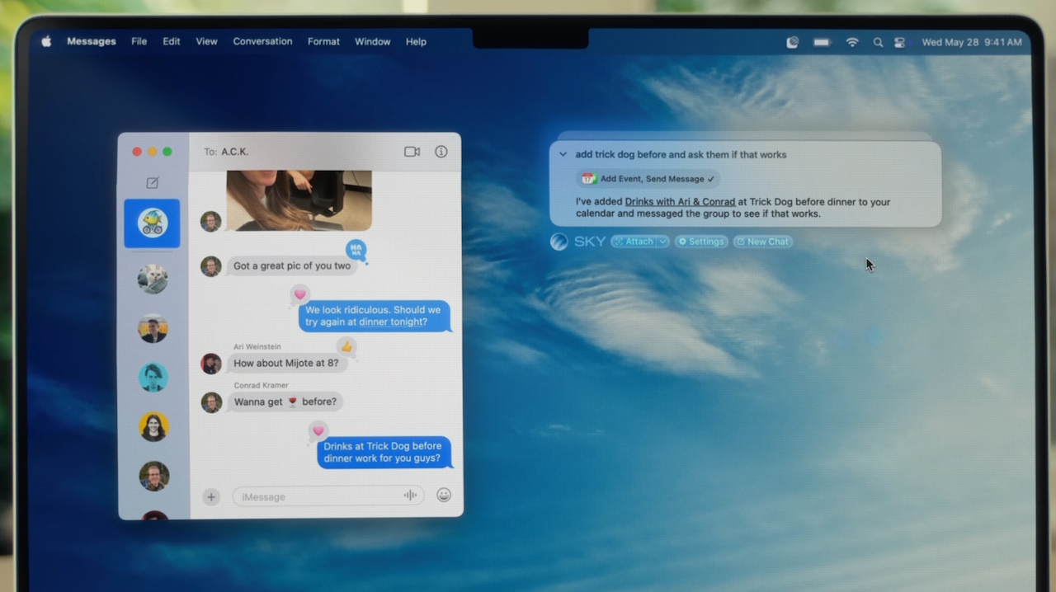Screen dimensions: 1056x592
Task: Click heart reaction on 'We look ridiculous'
Action: click(x=300, y=294)
